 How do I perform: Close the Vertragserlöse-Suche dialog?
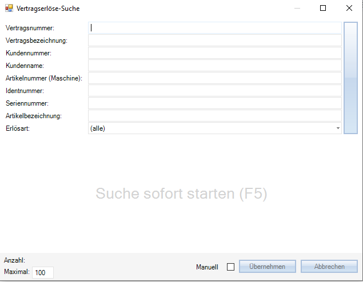tap(349, 9)
